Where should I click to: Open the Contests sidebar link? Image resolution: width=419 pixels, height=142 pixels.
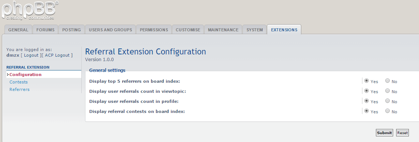tap(18, 82)
